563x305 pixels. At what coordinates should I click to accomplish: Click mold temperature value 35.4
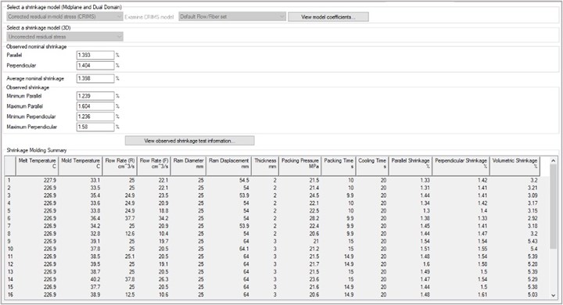(95, 196)
